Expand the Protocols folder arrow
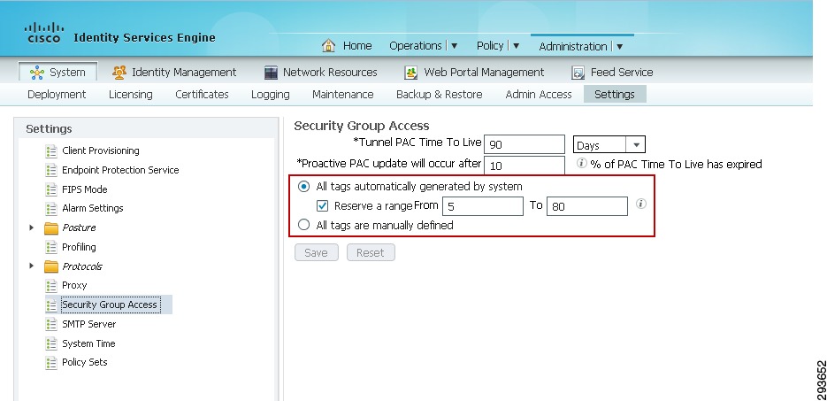 pos(32,266)
